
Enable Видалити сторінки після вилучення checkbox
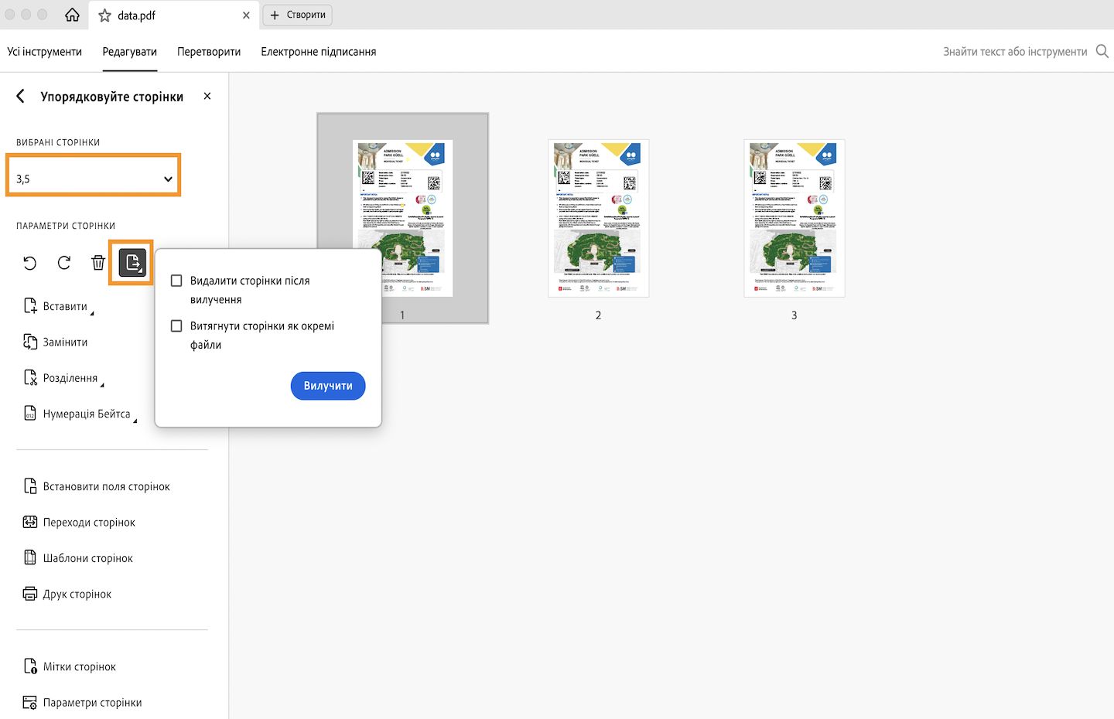[176, 281]
